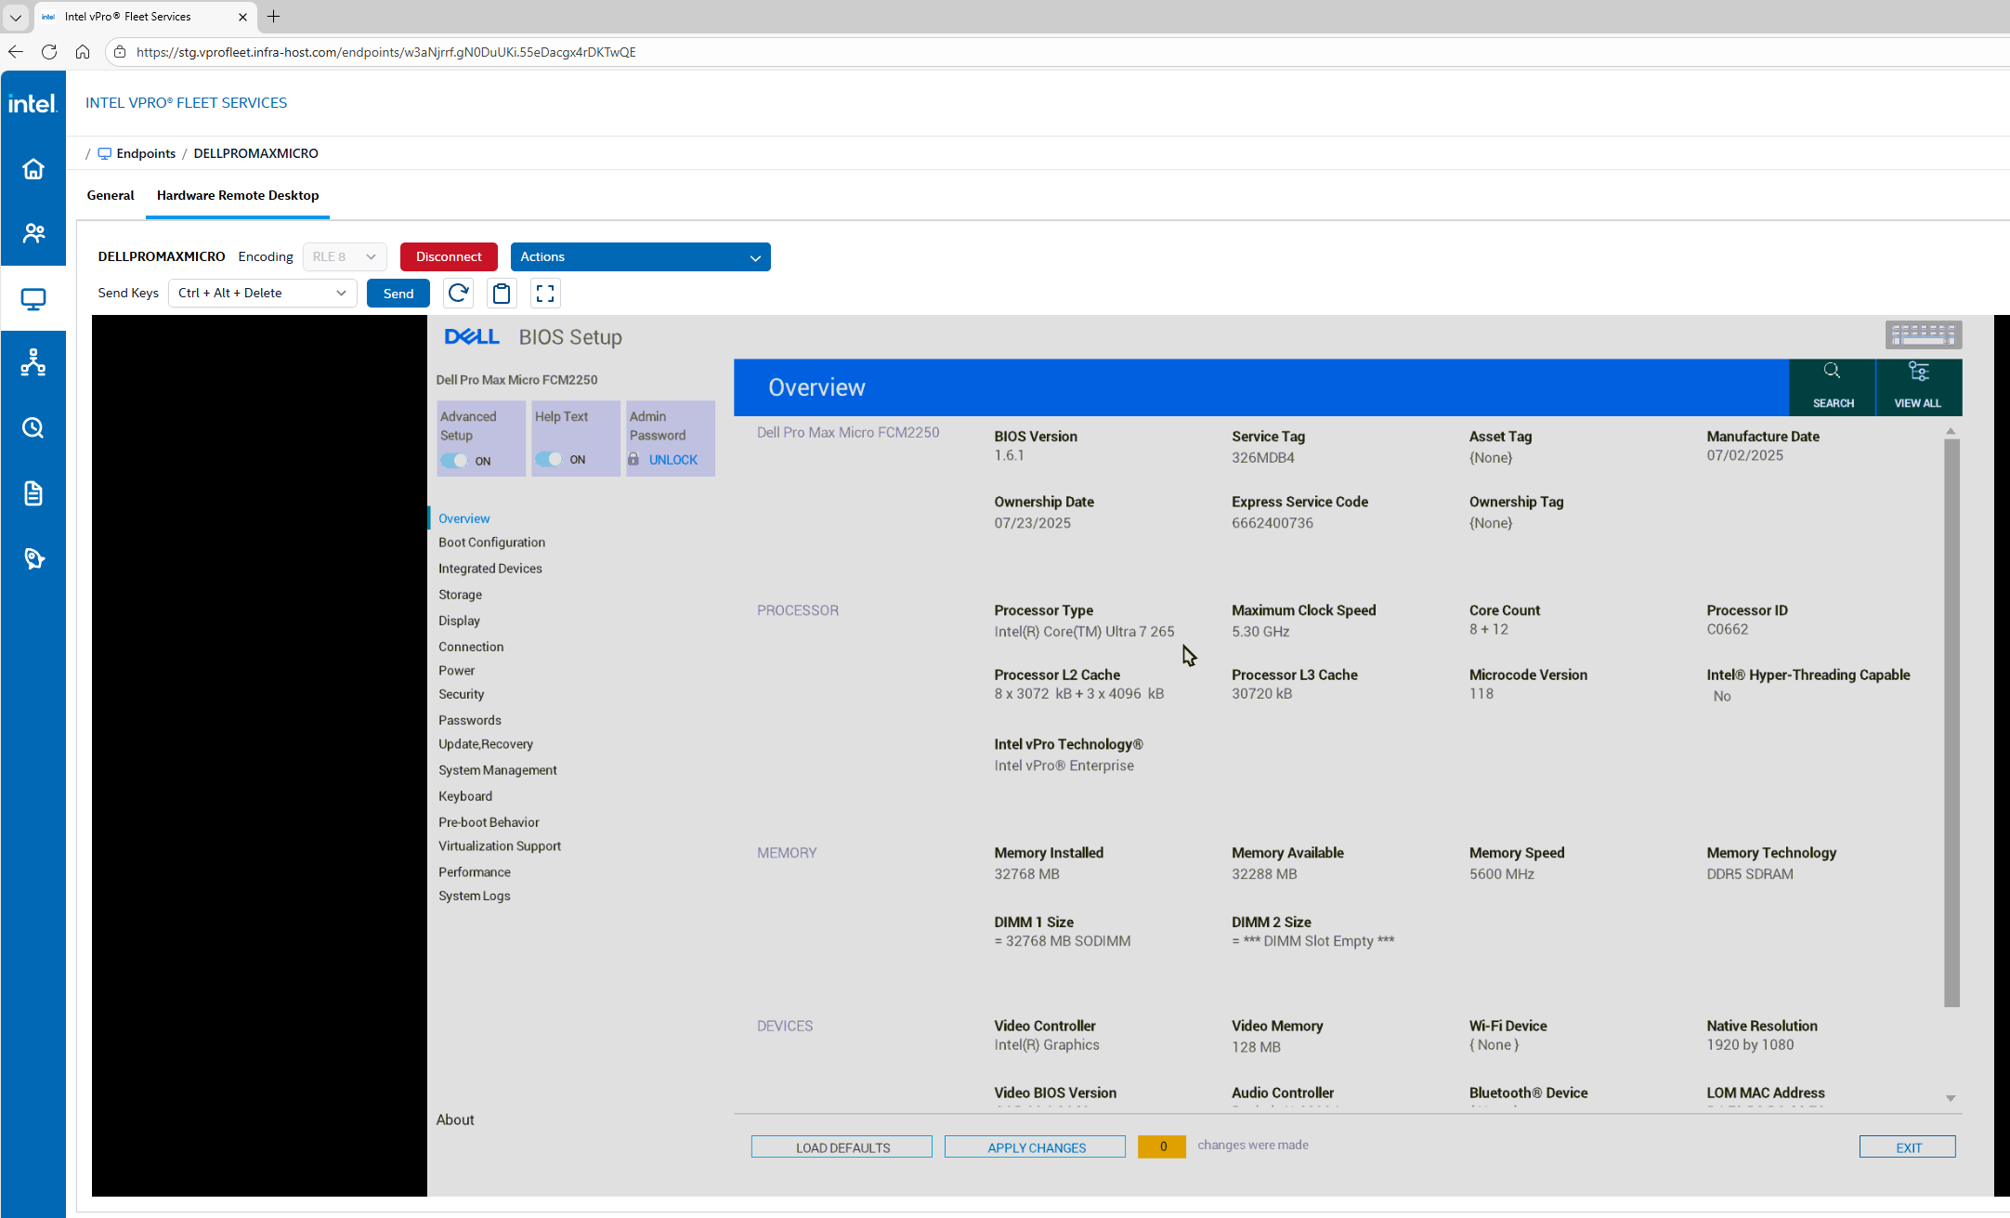Select Overview in BIOS menu

coord(463,518)
